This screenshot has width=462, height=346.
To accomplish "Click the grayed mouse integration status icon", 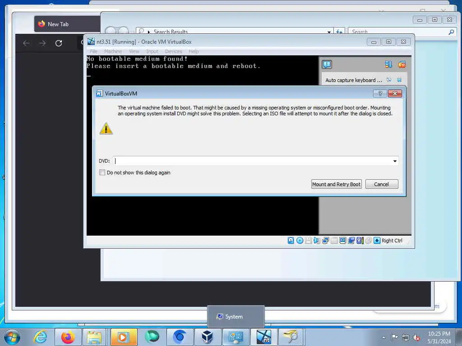I will tap(368, 241).
